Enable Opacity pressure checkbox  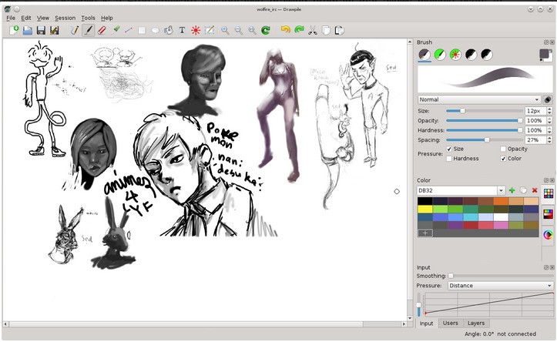pyautogui.click(x=503, y=149)
